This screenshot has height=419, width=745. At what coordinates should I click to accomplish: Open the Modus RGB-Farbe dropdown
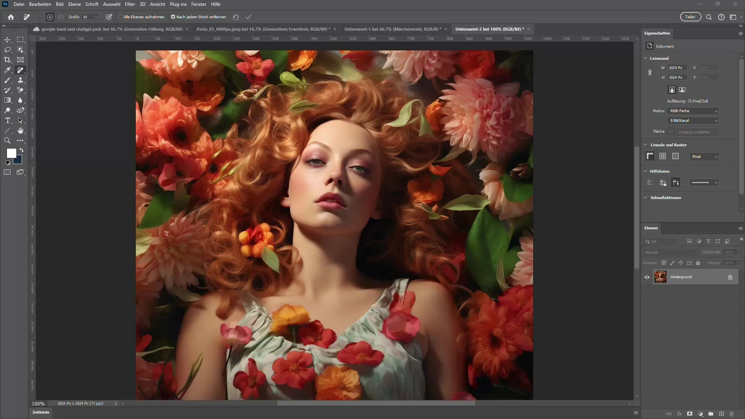[693, 111]
